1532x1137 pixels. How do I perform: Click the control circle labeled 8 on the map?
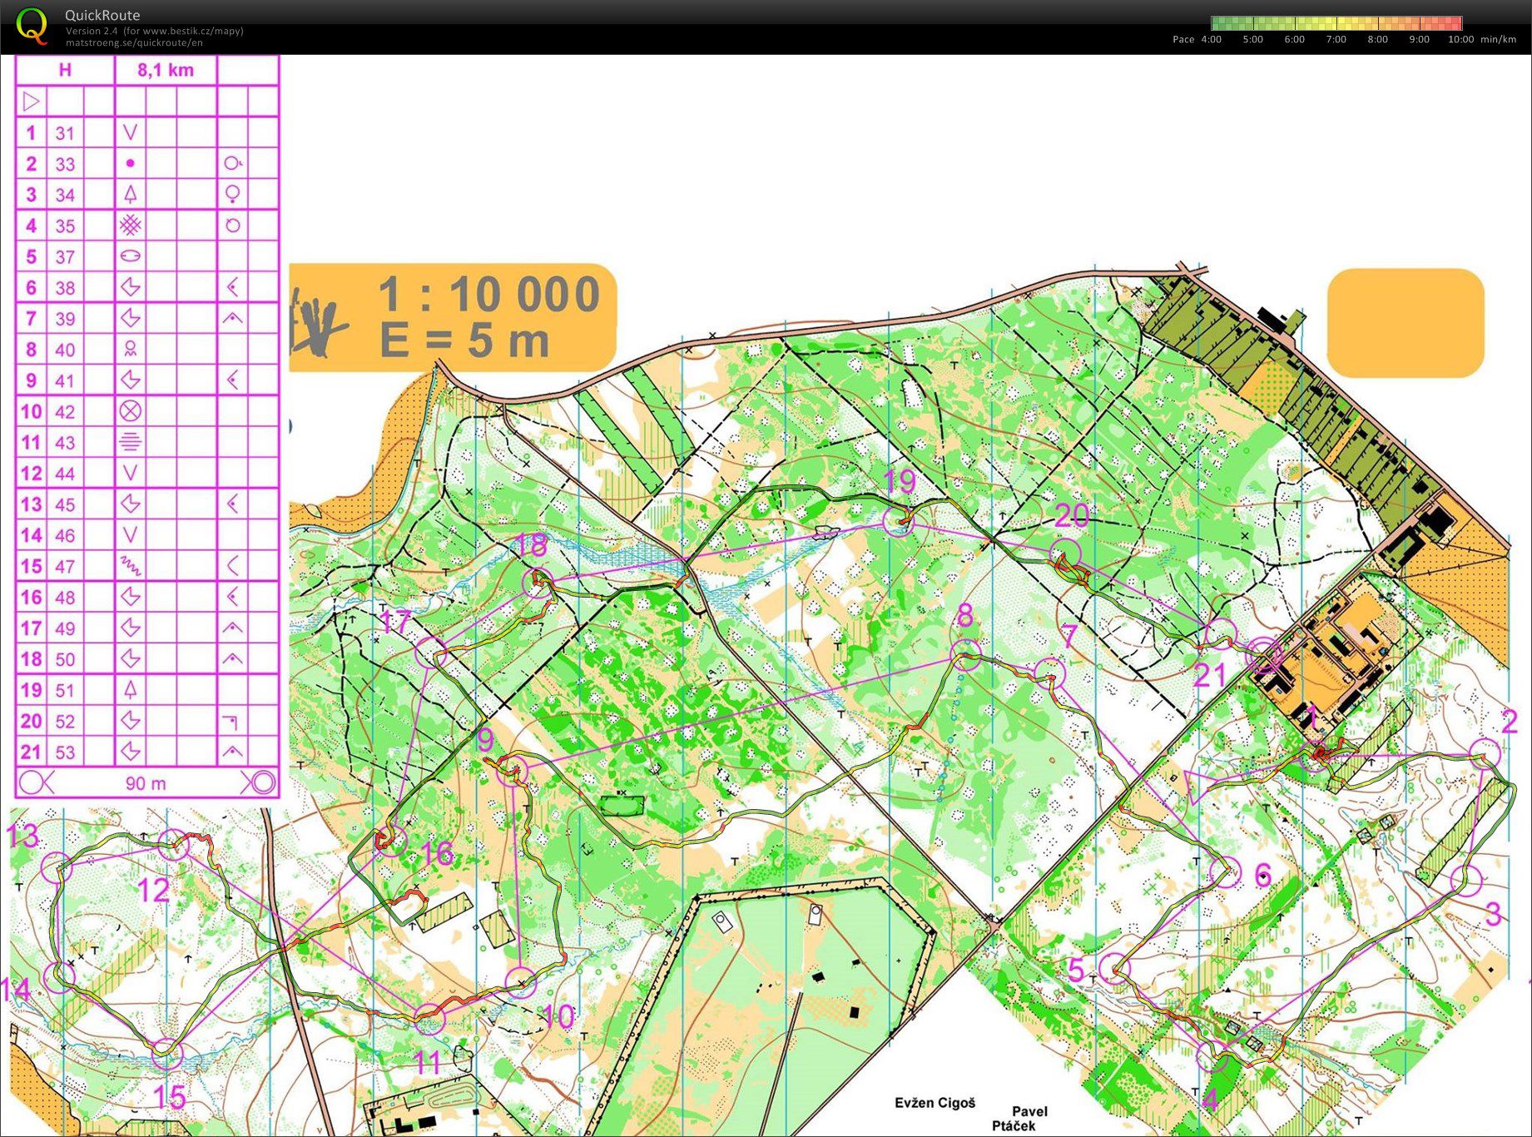click(966, 655)
